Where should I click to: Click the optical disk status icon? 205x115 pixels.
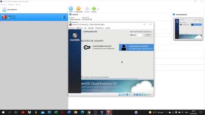pyautogui.click(x=122, y=95)
